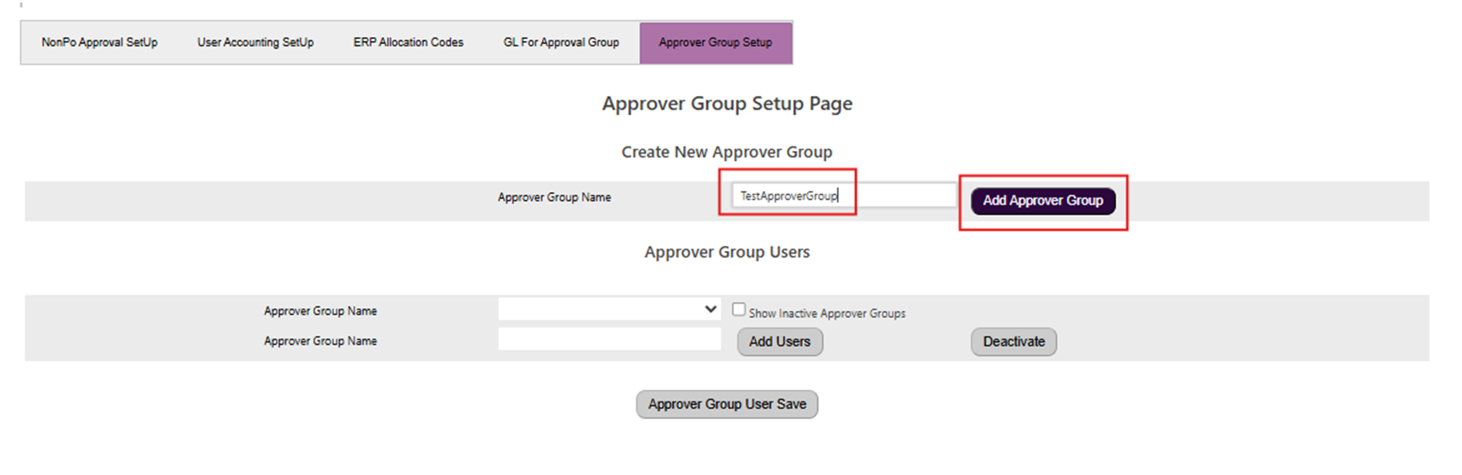1462x475 pixels.
Task: Expand the Approver Group Name dropdown
Action: (x=609, y=309)
